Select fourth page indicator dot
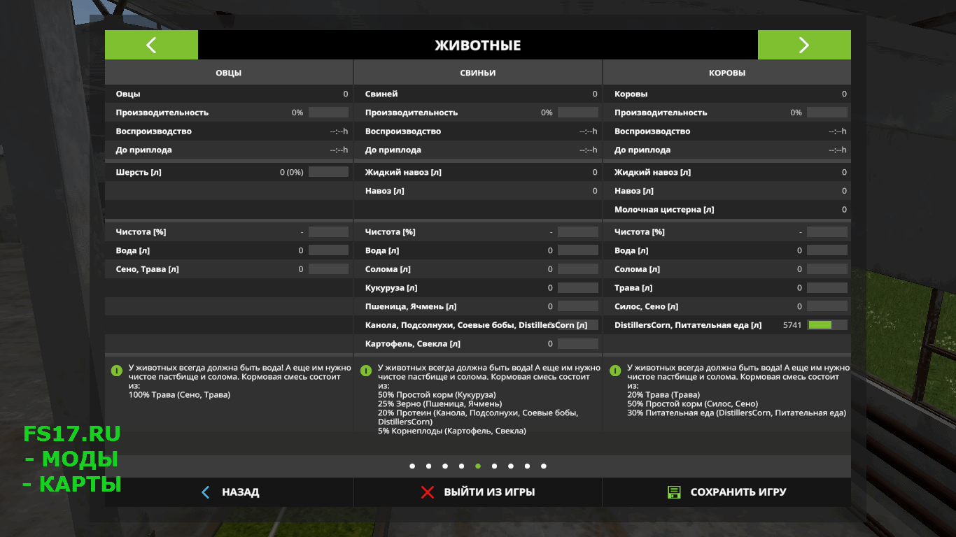This screenshot has width=956, height=537. click(x=461, y=466)
